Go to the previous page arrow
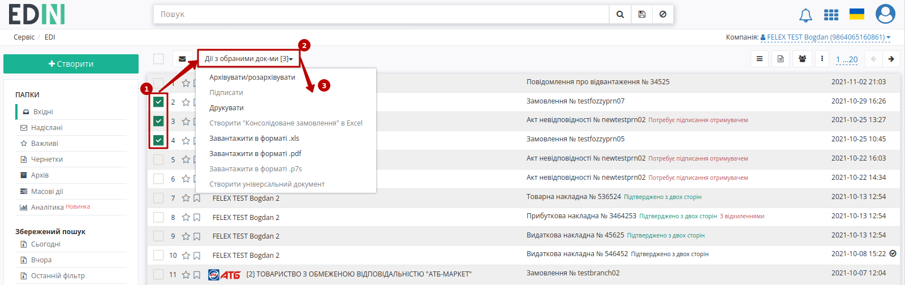The height and width of the screenshot is (285, 905). coord(874,59)
